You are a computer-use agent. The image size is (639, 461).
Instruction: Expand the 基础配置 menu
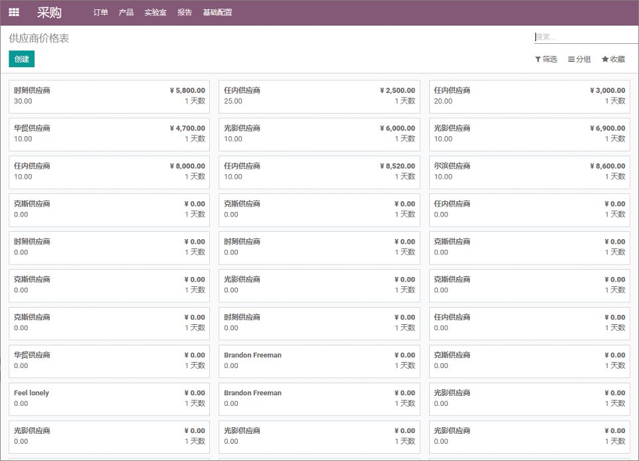tap(217, 13)
